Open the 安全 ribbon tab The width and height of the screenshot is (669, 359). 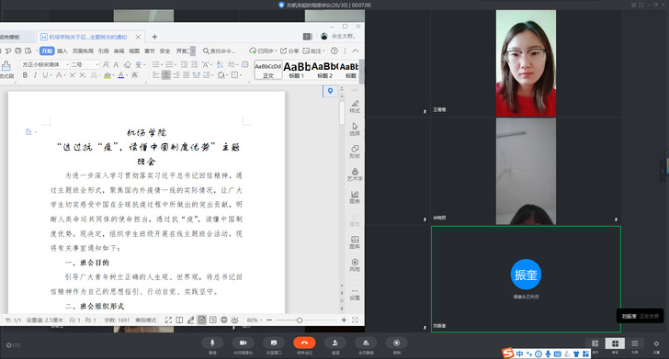[165, 50]
